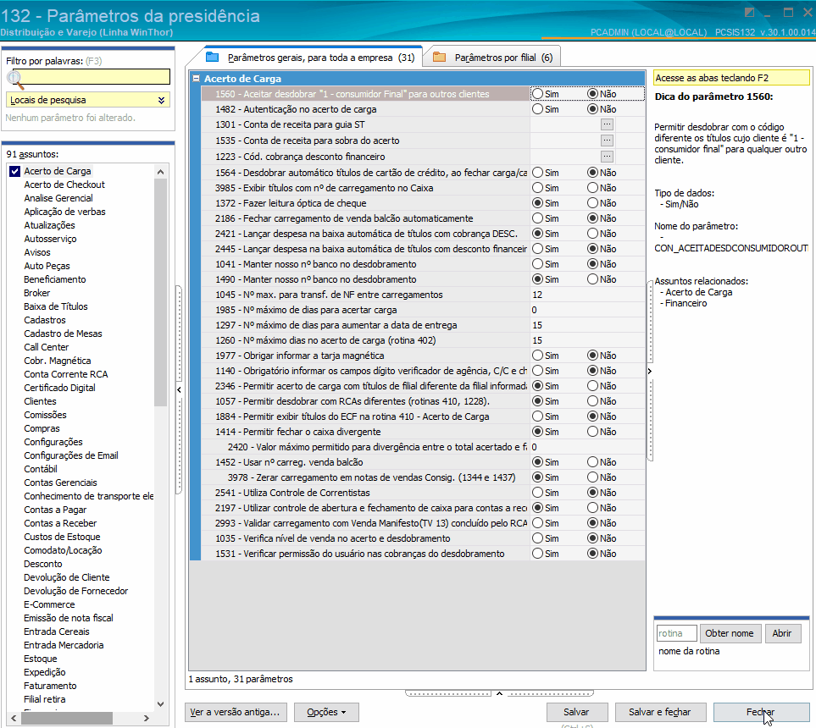The height and width of the screenshot is (728, 816).
Task: Collapse left panel with splitter arrow
Action: tap(179, 389)
